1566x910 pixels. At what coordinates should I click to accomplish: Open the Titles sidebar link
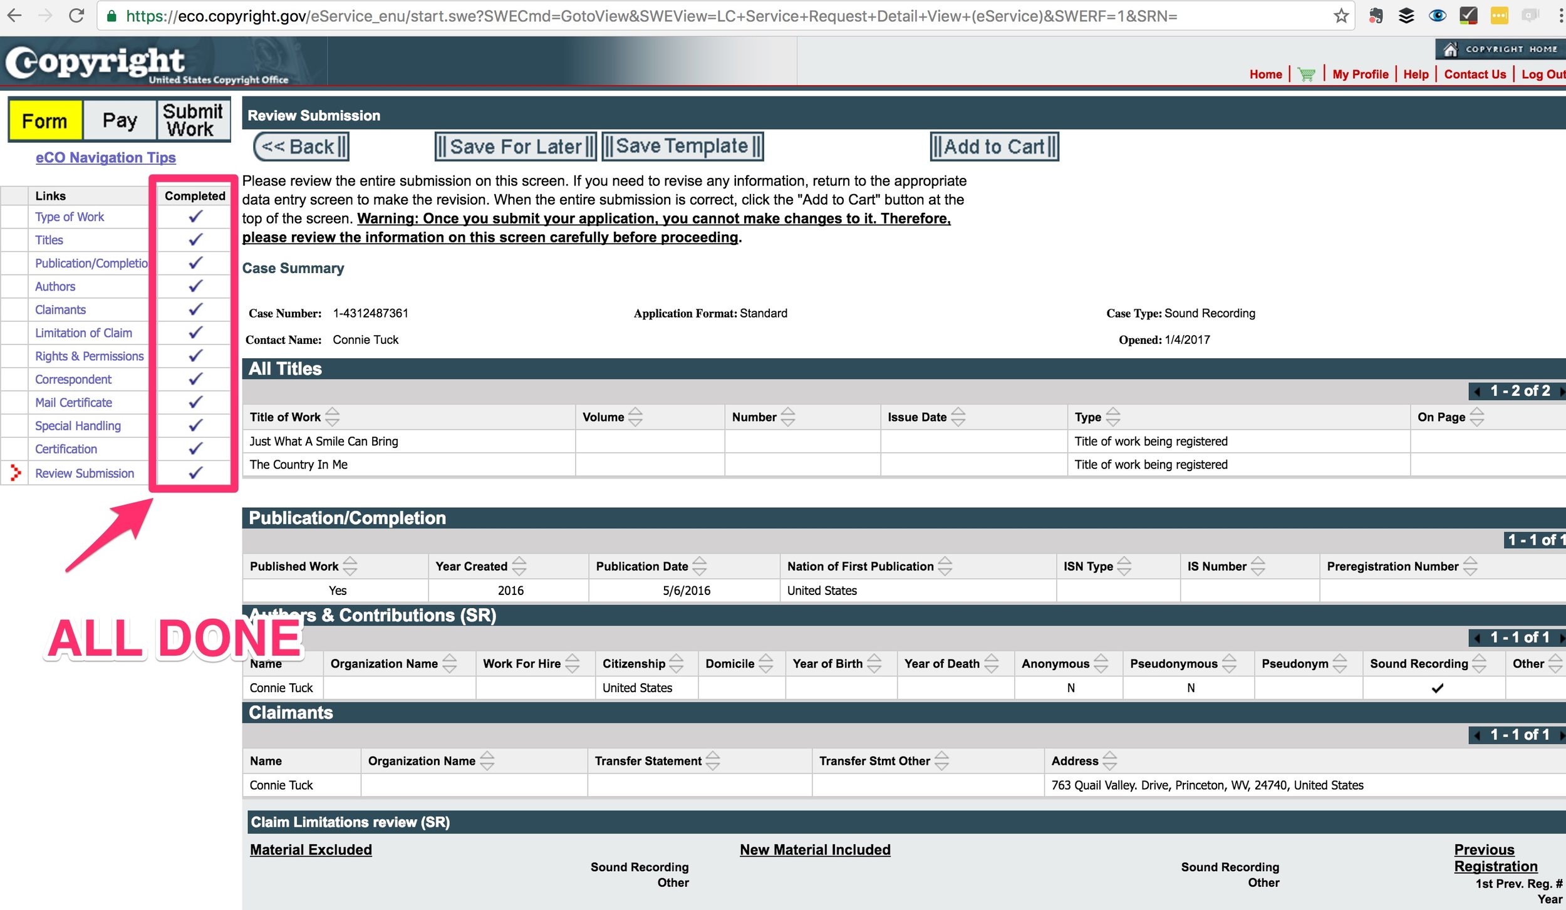(x=49, y=240)
